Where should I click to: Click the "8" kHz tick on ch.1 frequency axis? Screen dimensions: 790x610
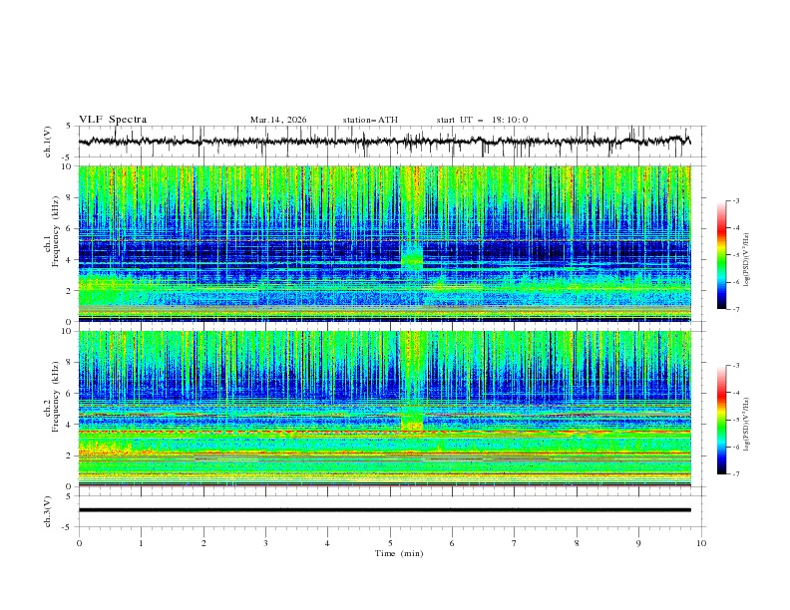point(70,197)
